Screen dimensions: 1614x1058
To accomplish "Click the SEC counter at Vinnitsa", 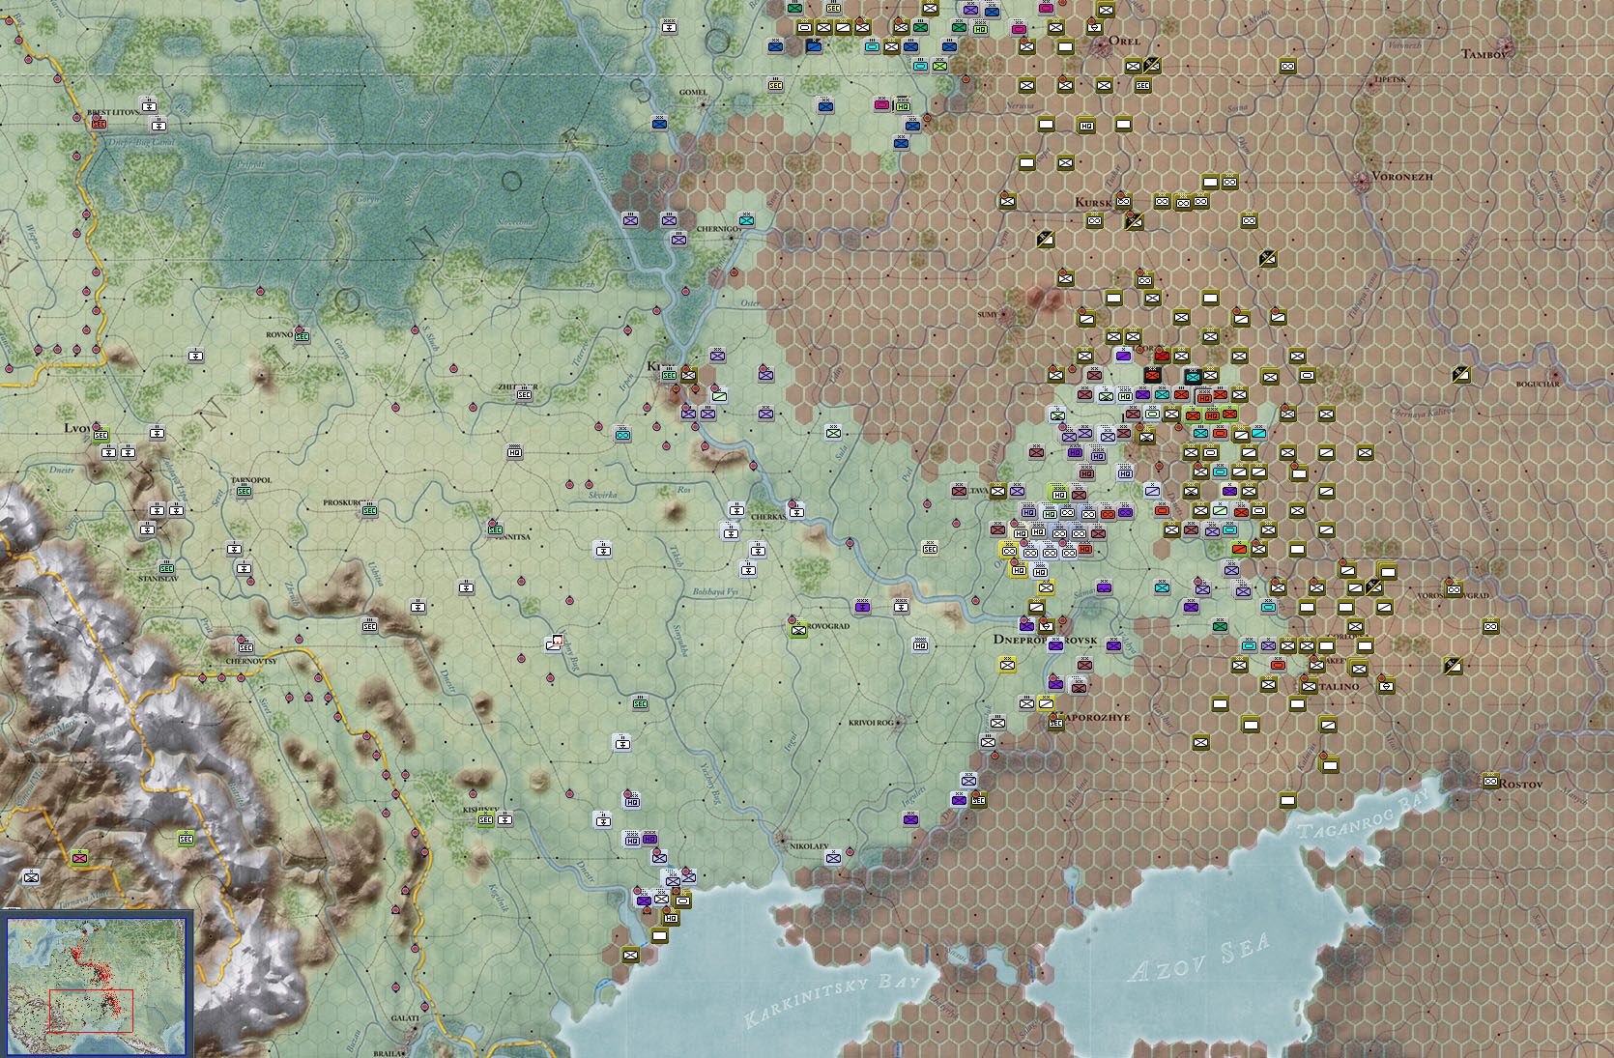I will pyautogui.click(x=495, y=529).
